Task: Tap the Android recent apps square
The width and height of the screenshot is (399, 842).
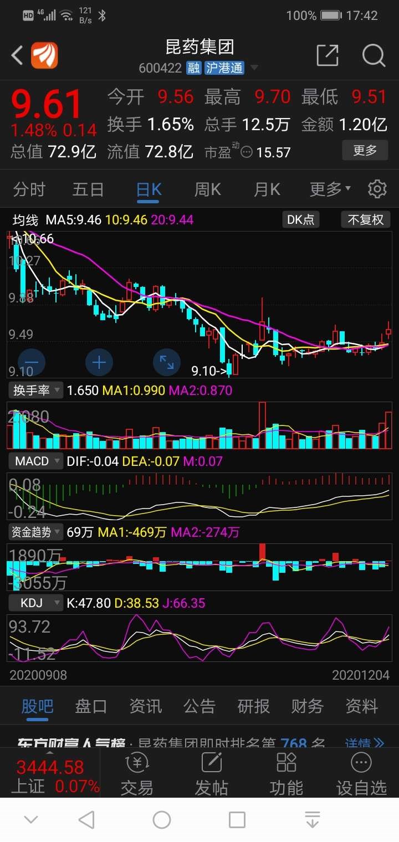Action: [237, 820]
